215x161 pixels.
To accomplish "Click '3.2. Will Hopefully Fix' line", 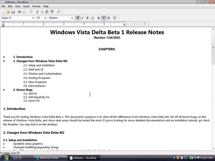I will click(36, 97).
